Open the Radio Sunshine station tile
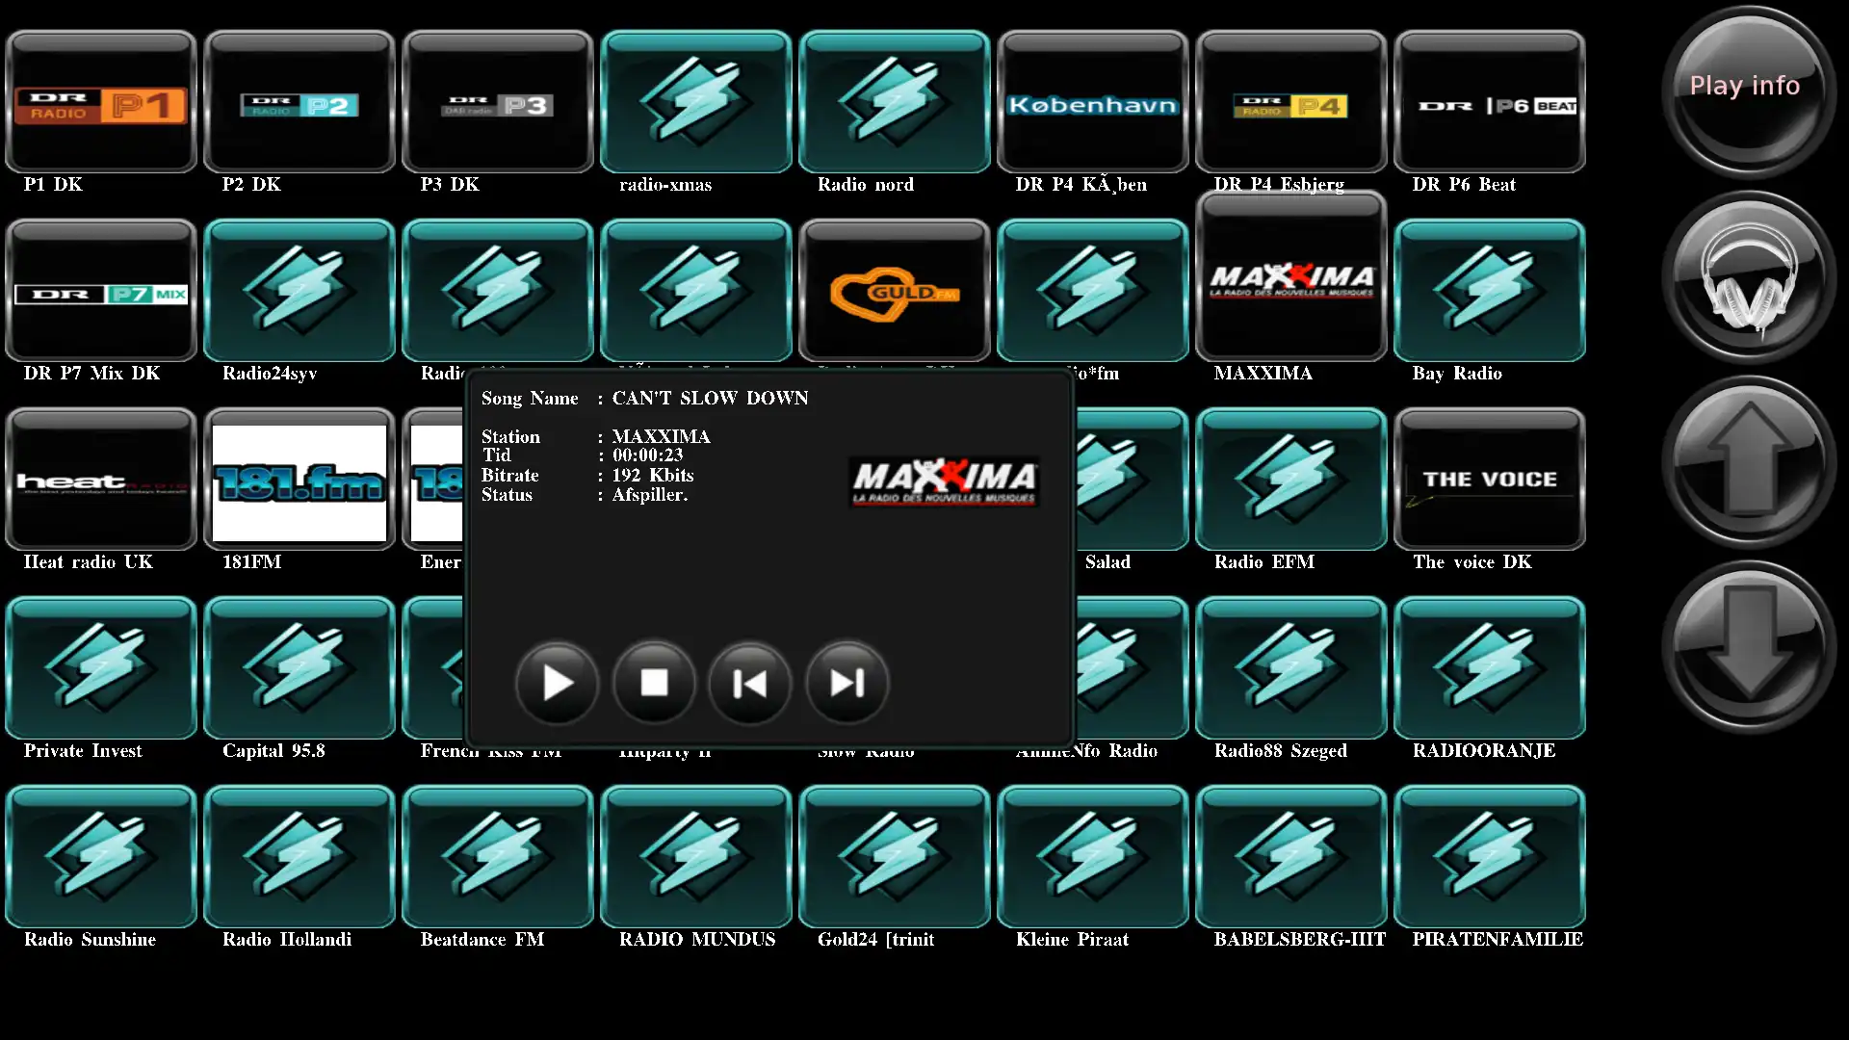This screenshot has width=1849, height=1040. pyautogui.click(x=101, y=857)
